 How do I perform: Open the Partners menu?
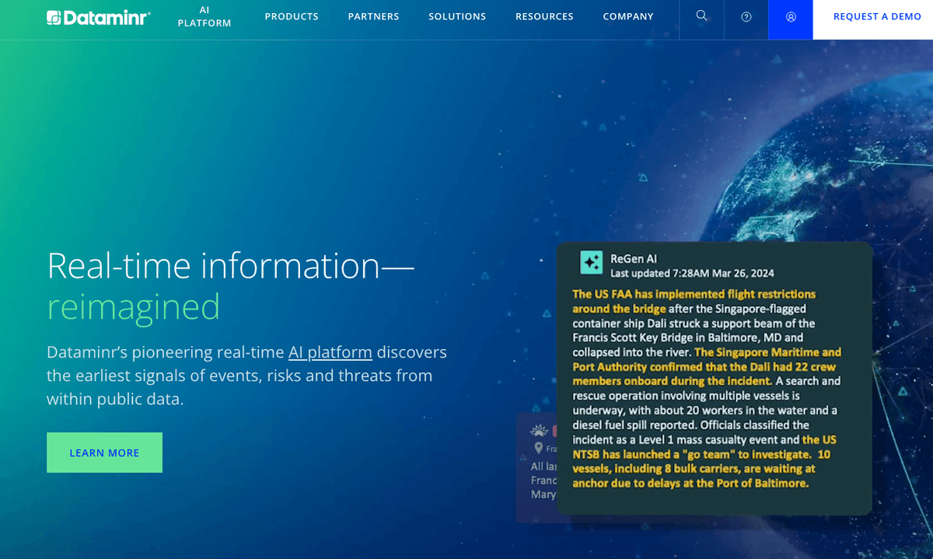pyautogui.click(x=373, y=16)
